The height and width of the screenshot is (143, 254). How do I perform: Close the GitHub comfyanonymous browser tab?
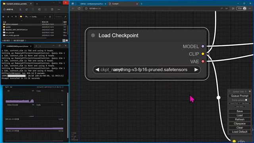pos(105,4)
